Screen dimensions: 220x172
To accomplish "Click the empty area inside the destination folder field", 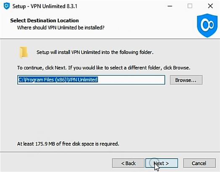I will (131, 80).
